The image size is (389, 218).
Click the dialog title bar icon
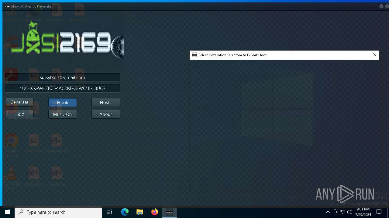(194, 55)
